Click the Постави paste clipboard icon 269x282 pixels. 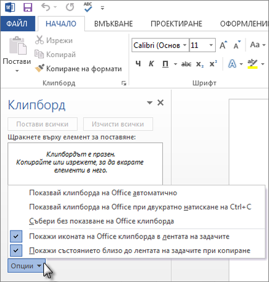(17, 45)
